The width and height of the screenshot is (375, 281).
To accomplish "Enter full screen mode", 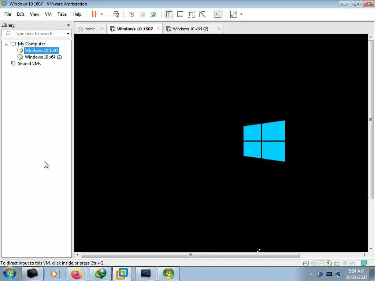I will (191, 14).
